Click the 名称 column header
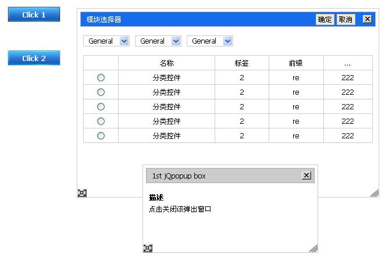This screenshot has width=385, height=261. 166,63
